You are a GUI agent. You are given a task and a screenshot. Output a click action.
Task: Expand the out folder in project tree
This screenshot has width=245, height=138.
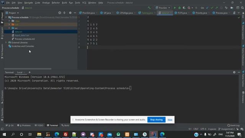click(9, 25)
